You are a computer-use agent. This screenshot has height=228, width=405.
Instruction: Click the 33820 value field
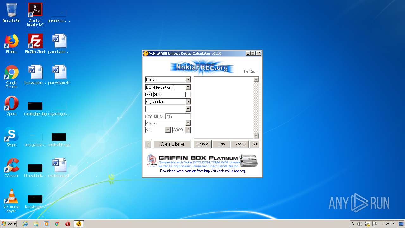(x=178, y=130)
